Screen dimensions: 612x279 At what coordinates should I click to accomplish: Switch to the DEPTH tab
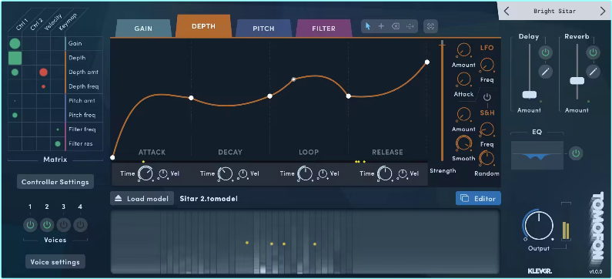(203, 26)
